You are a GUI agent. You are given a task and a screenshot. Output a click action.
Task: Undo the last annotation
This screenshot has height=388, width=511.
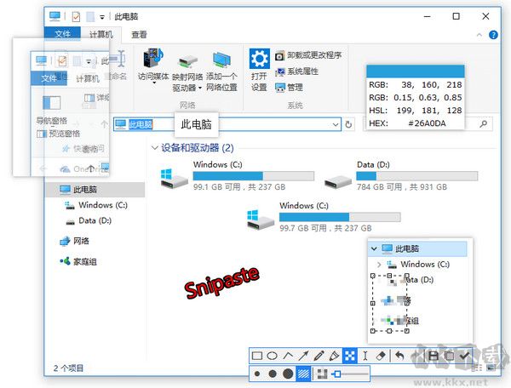[x=399, y=356]
